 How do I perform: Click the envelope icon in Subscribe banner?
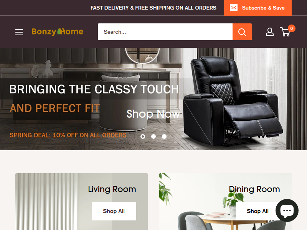coord(234,8)
